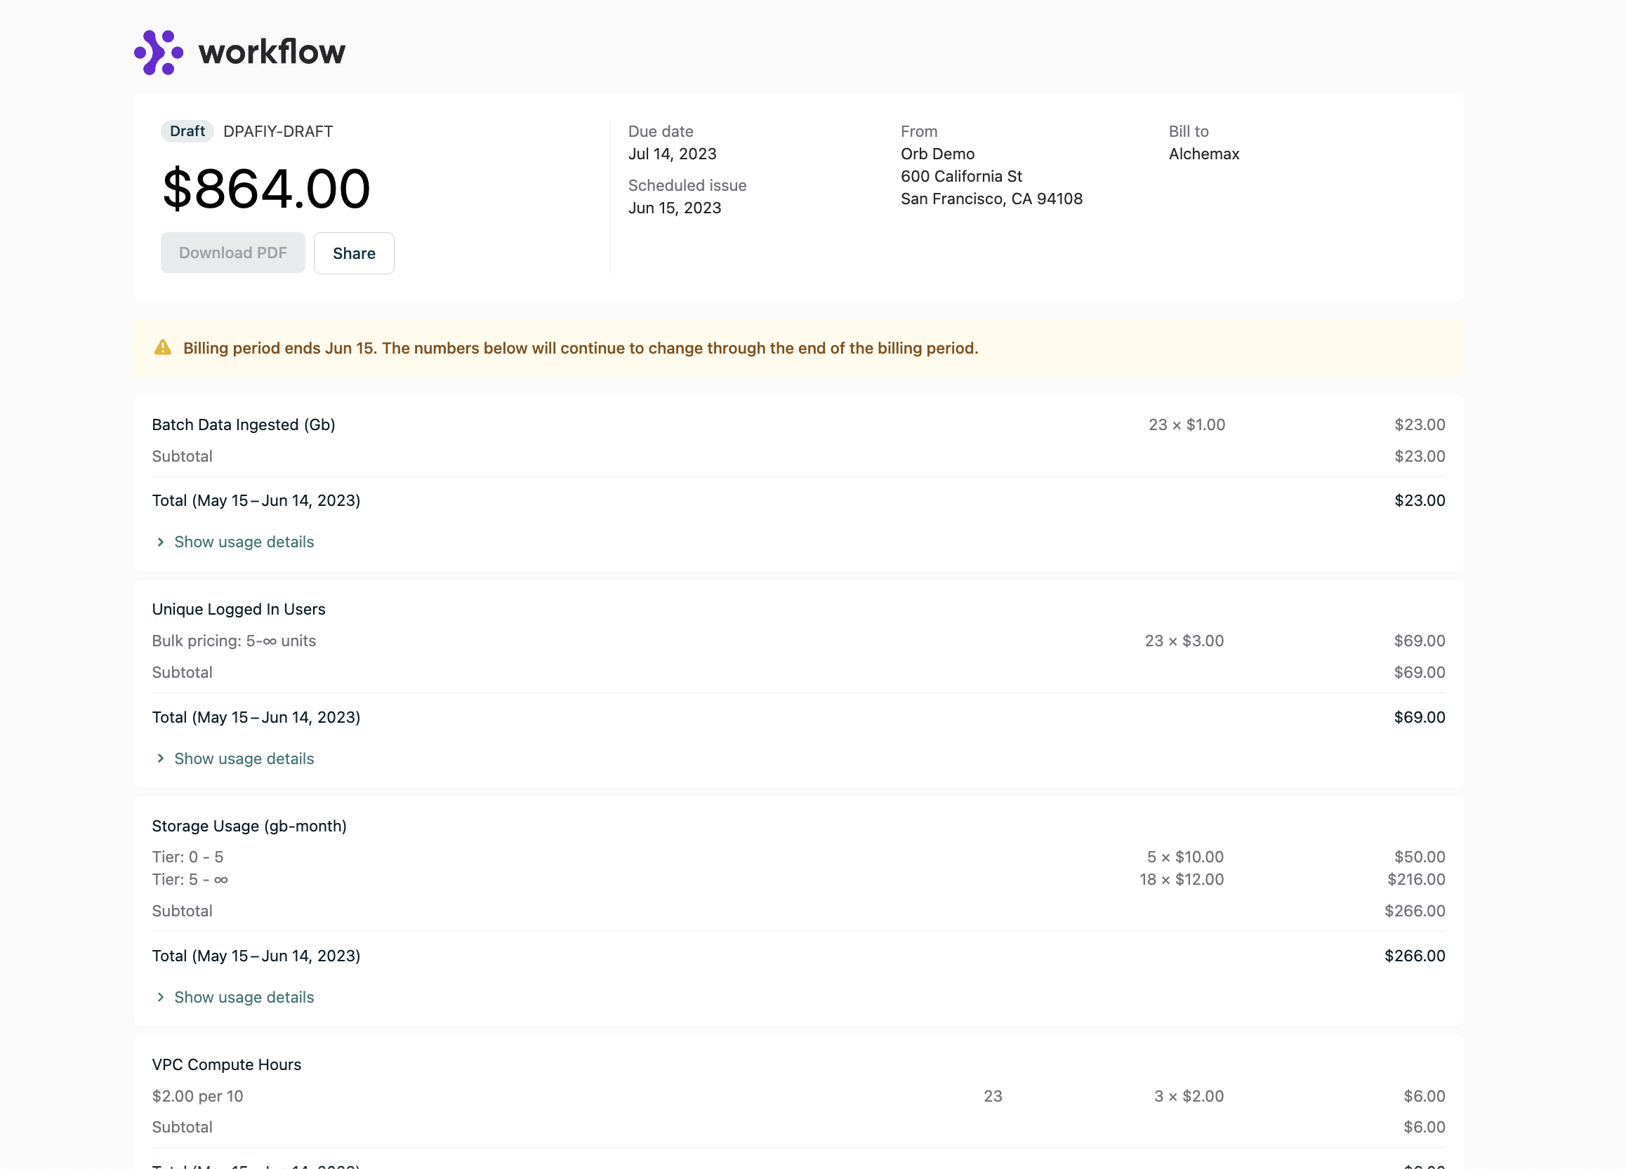Click the 5 × $10.00 quantity
Screen dimensions: 1626x1169
[1186, 857]
